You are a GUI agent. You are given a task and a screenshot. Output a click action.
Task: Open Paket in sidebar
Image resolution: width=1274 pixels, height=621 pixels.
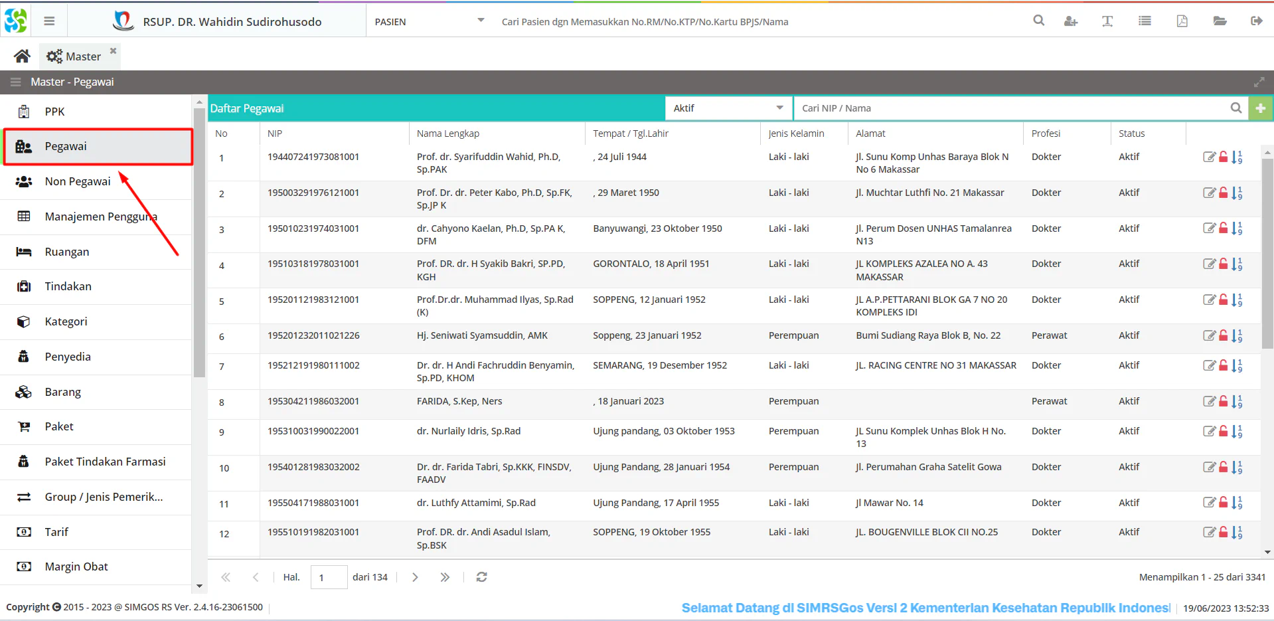(x=96, y=426)
